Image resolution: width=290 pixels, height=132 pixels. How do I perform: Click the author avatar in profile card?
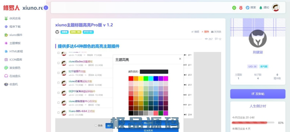pos(258,39)
